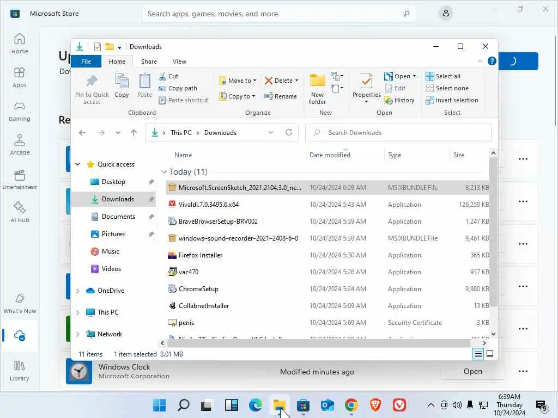Click the Search Downloads field
Viewport: 558px width, 418px height.
click(x=398, y=133)
